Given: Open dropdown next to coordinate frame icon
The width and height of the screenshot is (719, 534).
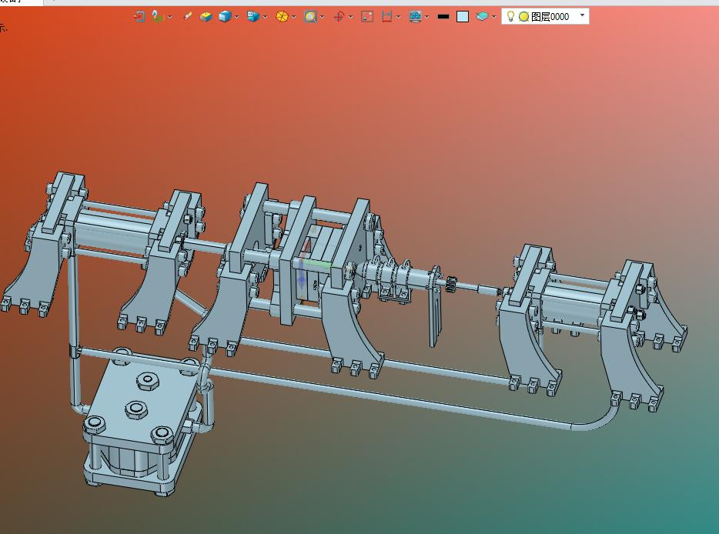Looking at the screenshot, I should tap(169, 17).
